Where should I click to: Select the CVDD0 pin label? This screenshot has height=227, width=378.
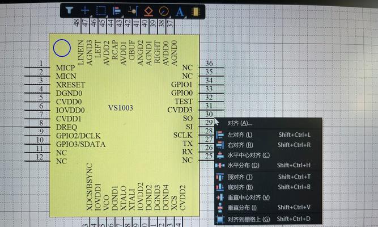(69, 102)
